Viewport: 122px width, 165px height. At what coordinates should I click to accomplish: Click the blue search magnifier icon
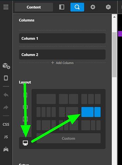tap(77, 7)
